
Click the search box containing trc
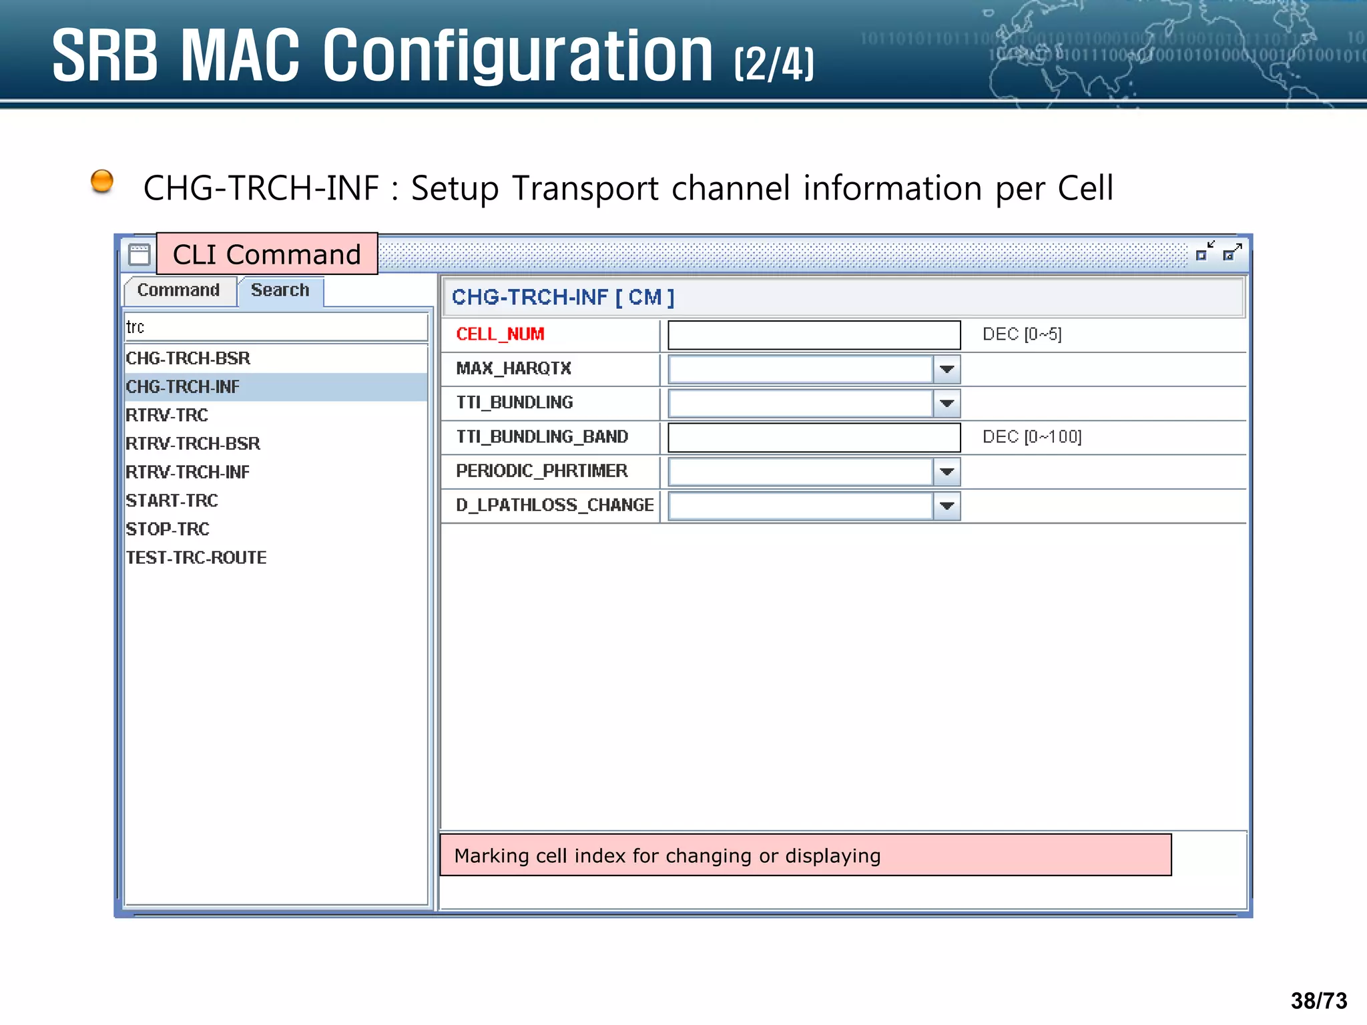[275, 327]
